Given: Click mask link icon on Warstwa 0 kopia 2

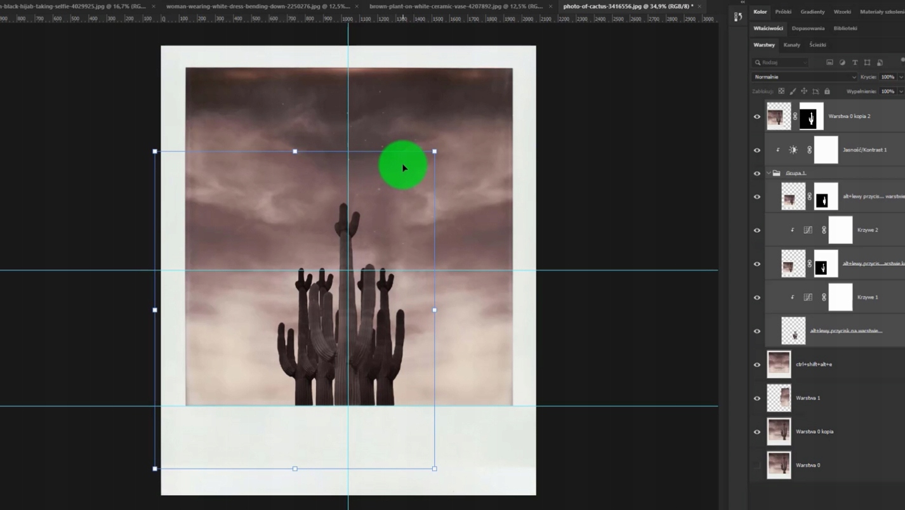Looking at the screenshot, I should pos(795,117).
